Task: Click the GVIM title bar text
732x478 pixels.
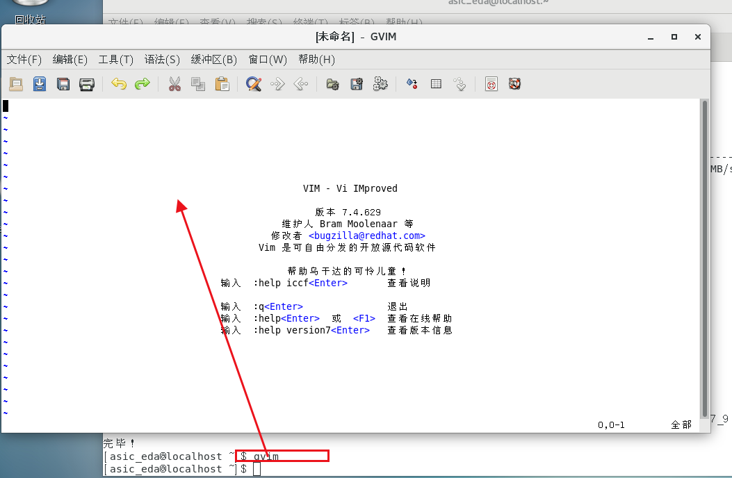Action: (x=356, y=36)
